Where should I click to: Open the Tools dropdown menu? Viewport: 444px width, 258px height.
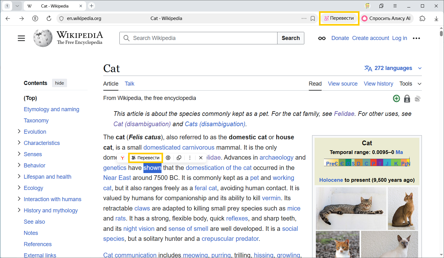click(x=410, y=84)
